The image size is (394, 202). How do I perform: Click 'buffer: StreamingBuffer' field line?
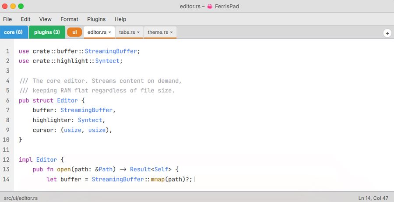(x=74, y=110)
